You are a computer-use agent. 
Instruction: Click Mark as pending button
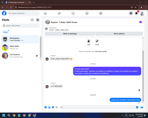(x=70, y=34)
